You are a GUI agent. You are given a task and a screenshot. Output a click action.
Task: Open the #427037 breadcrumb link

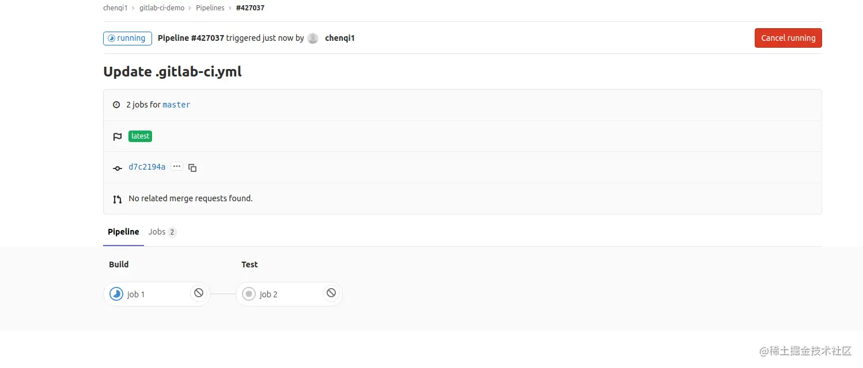[x=250, y=7]
